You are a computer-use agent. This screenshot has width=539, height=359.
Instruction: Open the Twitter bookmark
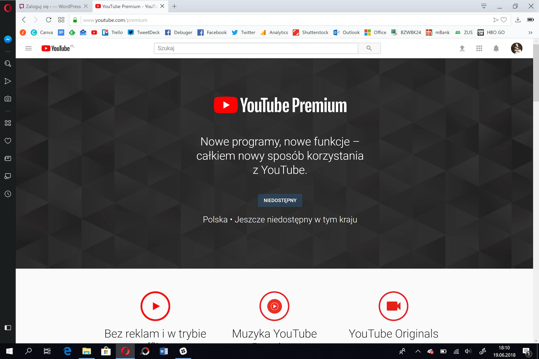[244, 32]
